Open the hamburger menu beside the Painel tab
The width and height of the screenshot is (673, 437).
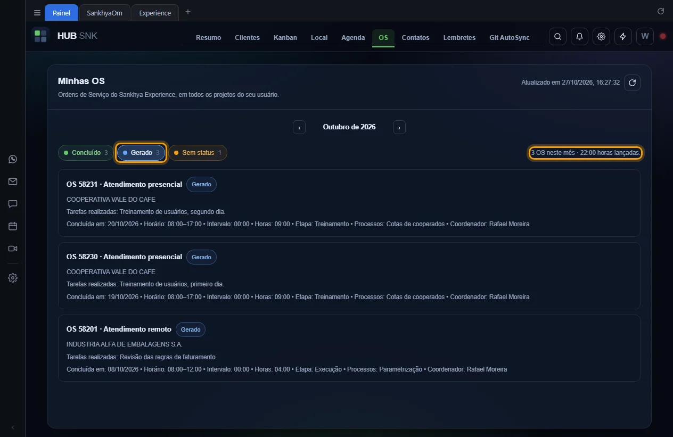(37, 13)
